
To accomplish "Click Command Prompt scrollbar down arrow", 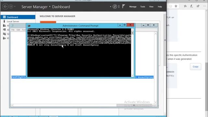I will pyautogui.click(x=132, y=76).
